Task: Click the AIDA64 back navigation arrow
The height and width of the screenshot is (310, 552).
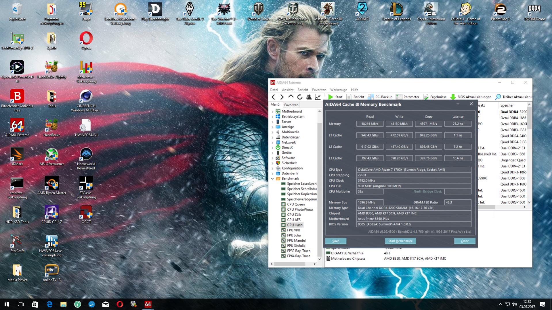Action: click(x=273, y=97)
